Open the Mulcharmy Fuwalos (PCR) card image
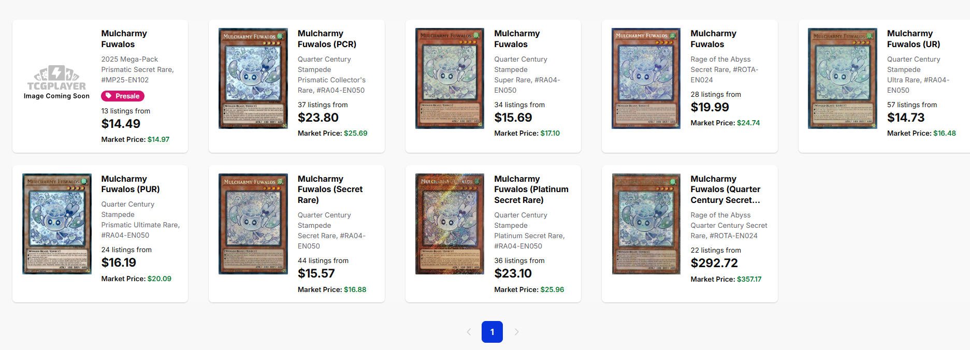Image resolution: width=970 pixels, height=350 pixels. tap(253, 78)
